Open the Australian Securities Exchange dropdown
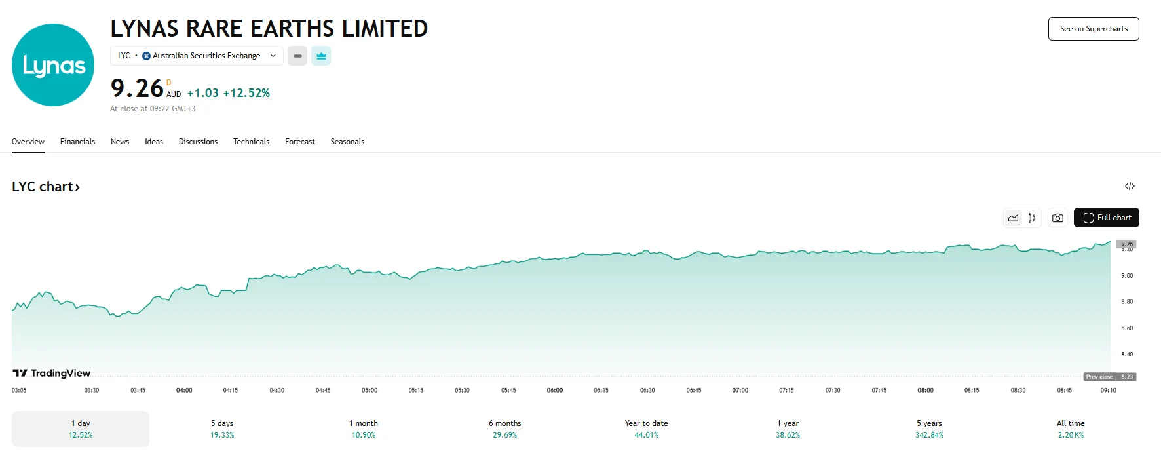The image size is (1161, 462). (x=197, y=56)
